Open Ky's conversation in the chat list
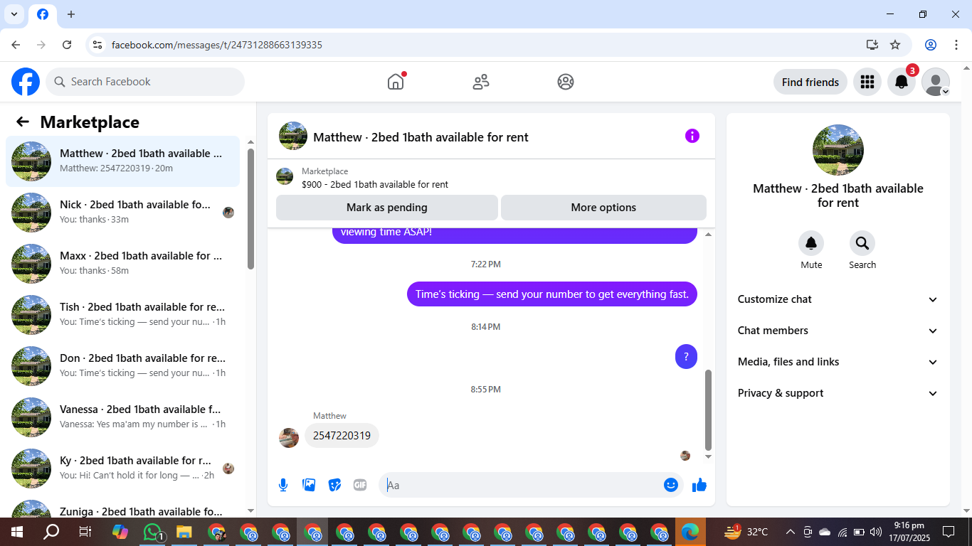 tap(122, 469)
